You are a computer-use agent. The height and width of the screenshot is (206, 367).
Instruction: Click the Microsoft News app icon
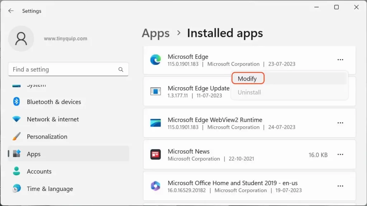156,154
